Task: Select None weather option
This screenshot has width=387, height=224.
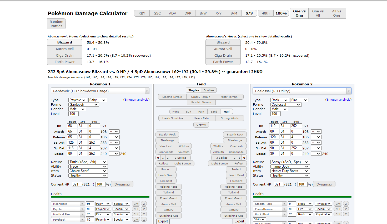Action: pyautogui.click(x=176, y=111)
